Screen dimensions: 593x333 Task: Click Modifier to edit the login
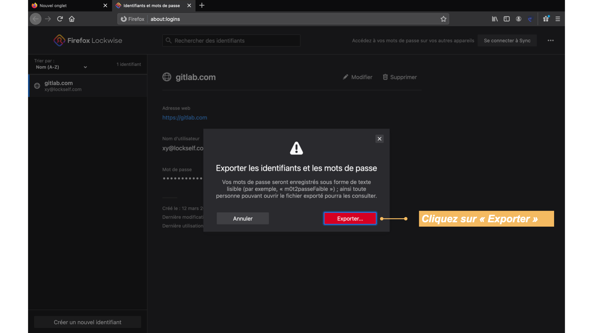click(x=358, y=77)
